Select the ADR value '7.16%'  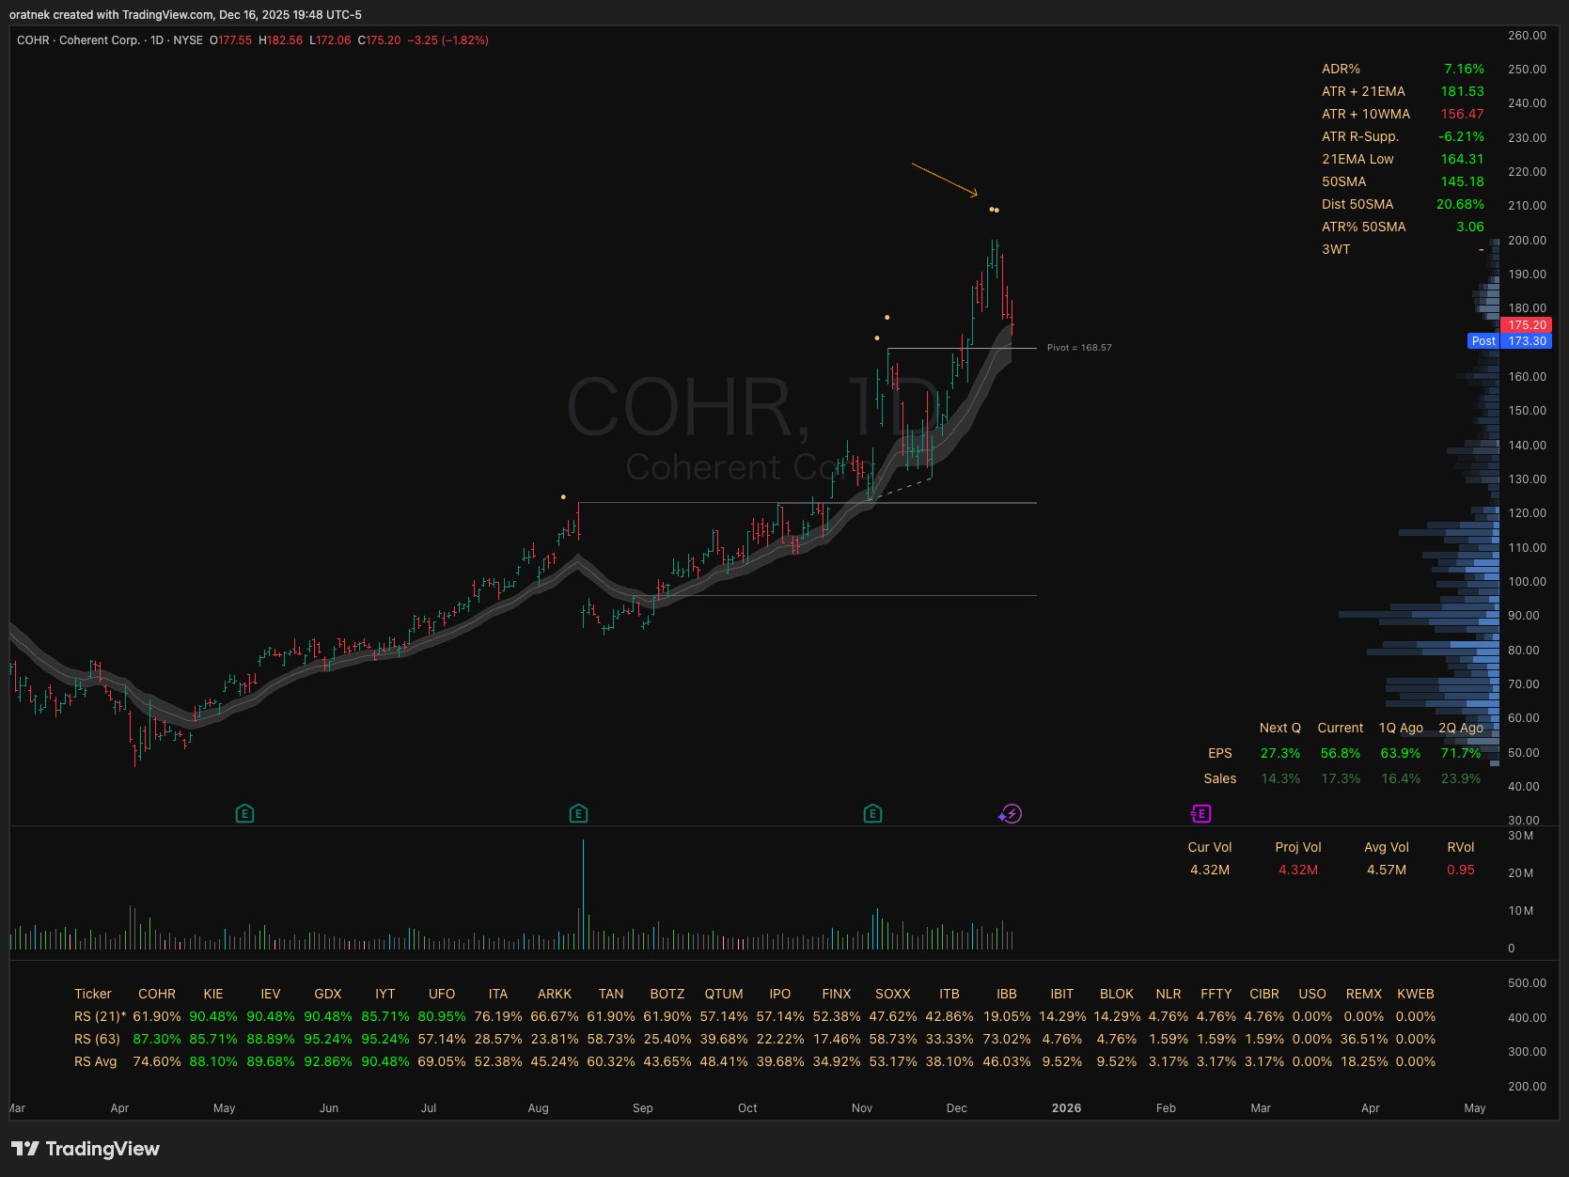[x=1464, y=69]
